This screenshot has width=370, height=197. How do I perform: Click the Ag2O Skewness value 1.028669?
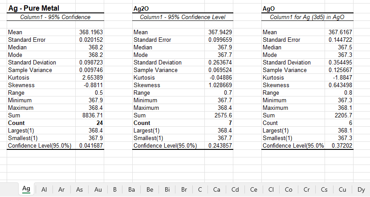(x=220, y=85)
